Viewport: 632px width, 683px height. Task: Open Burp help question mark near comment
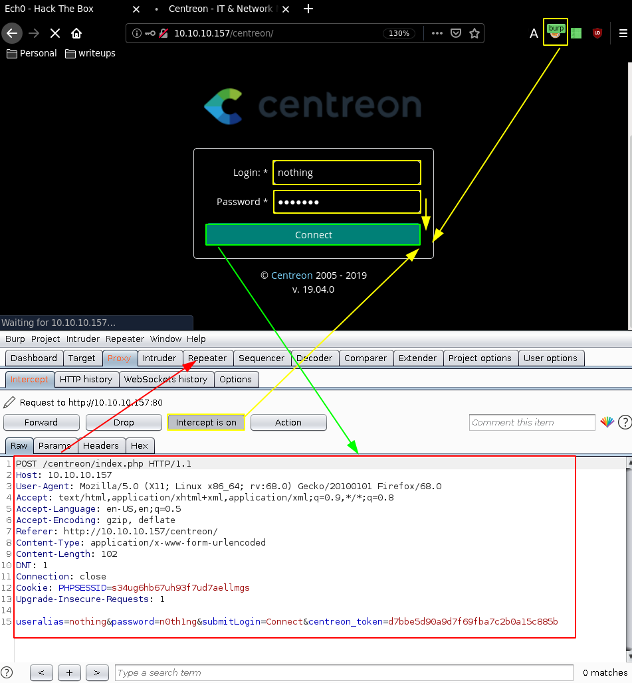coord(625,422)
